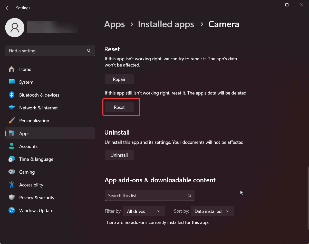This screenshot has width=309, height=244.
Task: Open the Bluetooth & devices icon
Action: coord(12,95)
